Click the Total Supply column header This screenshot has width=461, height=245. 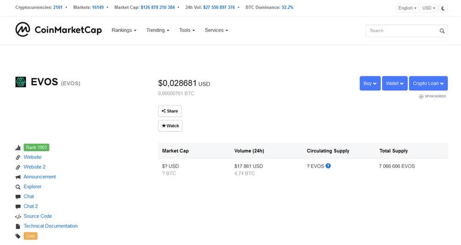[394, 151]
